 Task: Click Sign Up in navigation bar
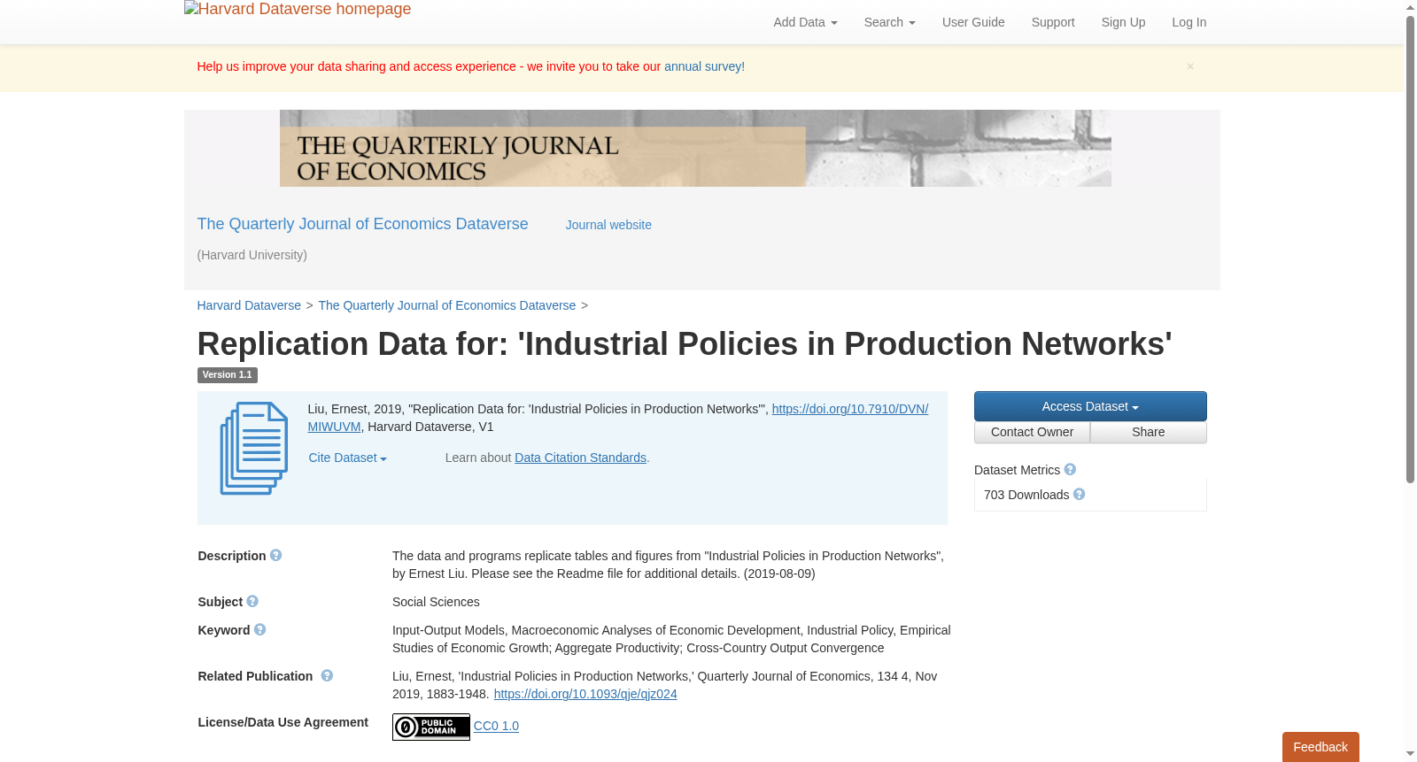pos(1123,22)
